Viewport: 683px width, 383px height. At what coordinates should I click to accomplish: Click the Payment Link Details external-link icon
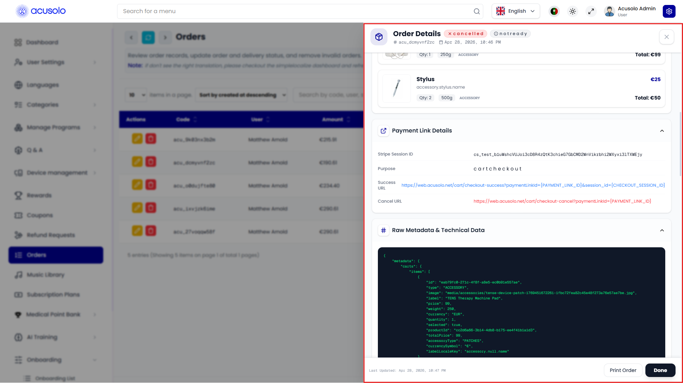(x=383, y=131)
